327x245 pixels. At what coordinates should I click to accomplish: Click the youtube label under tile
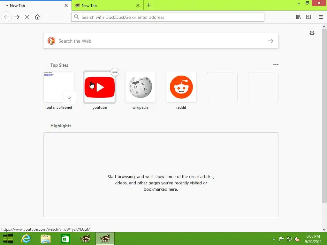tap(100, 108)
